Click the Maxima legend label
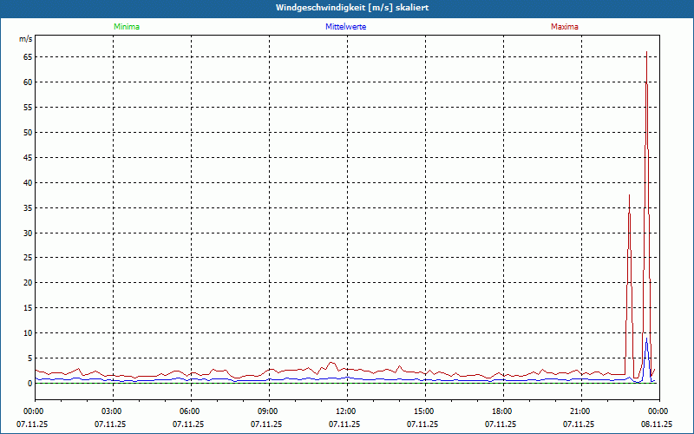Viewport: 694px width, 434px height. coord(565,27)
